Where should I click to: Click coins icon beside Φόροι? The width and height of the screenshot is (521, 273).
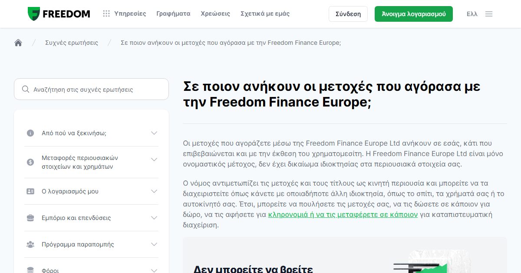(x=30, y=270)
